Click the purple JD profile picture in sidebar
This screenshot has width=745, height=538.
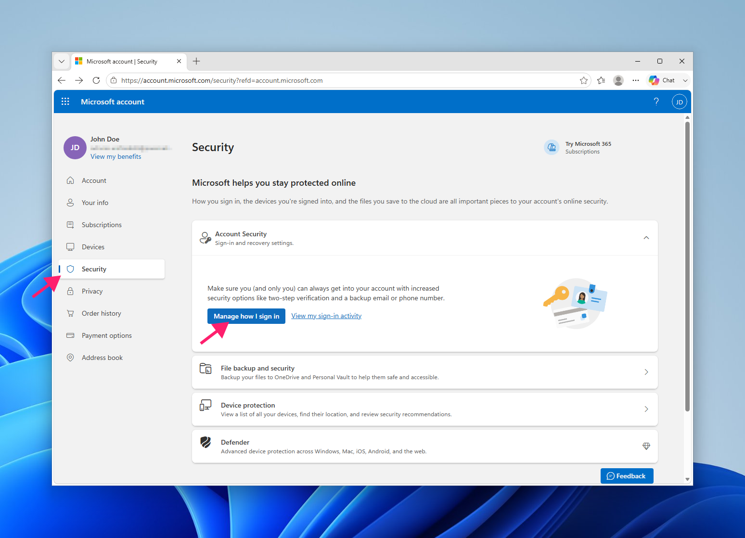(75, 148)
